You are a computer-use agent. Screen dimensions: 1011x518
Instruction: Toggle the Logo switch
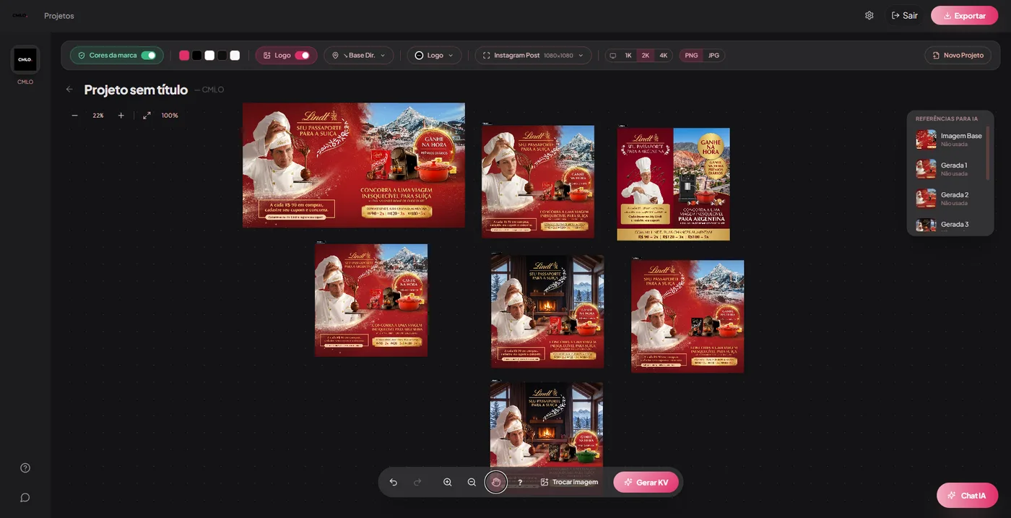click(x=303, y=56)
